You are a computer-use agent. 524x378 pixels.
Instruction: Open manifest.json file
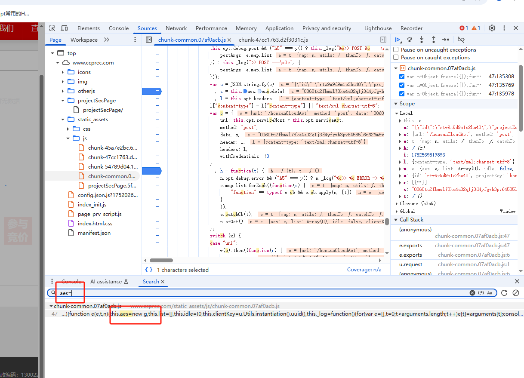94,233
